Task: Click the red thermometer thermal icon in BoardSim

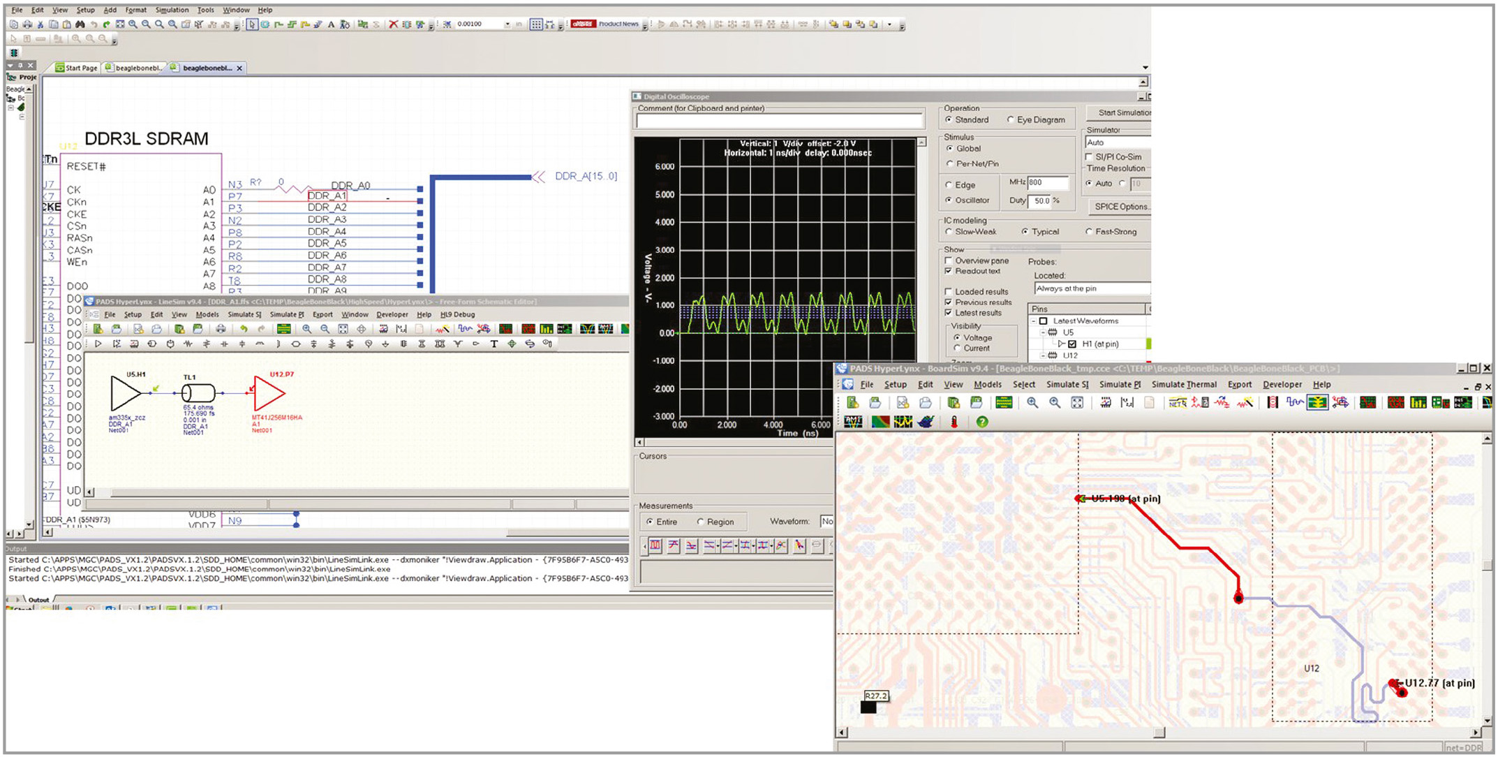Action: [954, 422]
